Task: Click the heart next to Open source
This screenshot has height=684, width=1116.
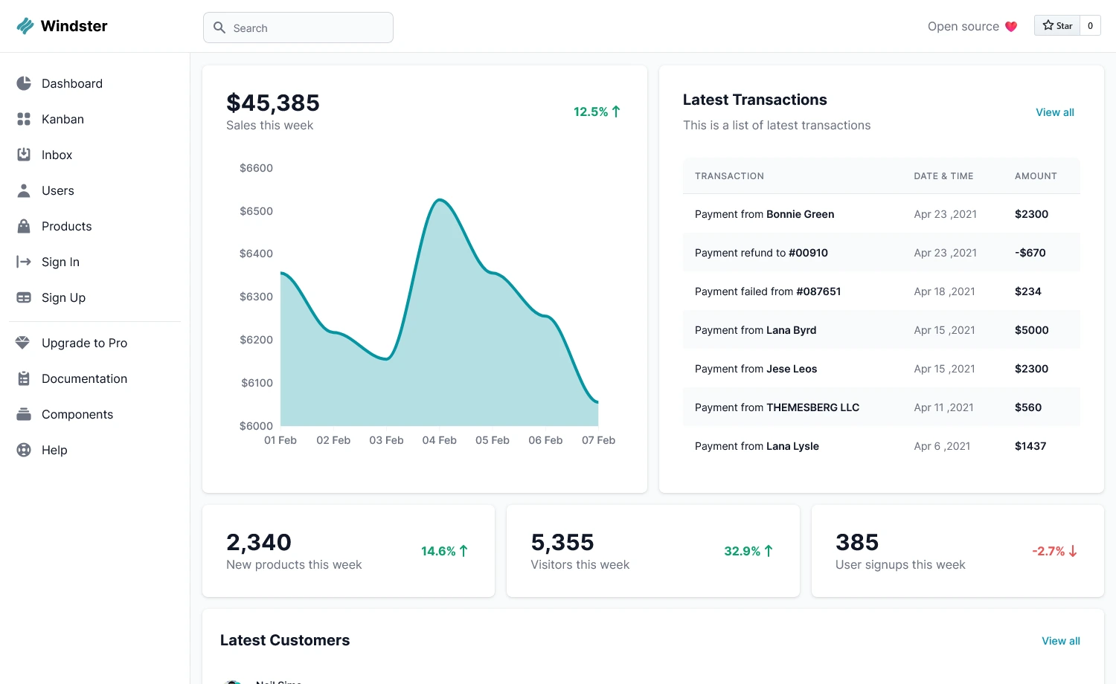Action: (x=1011, y=26)
